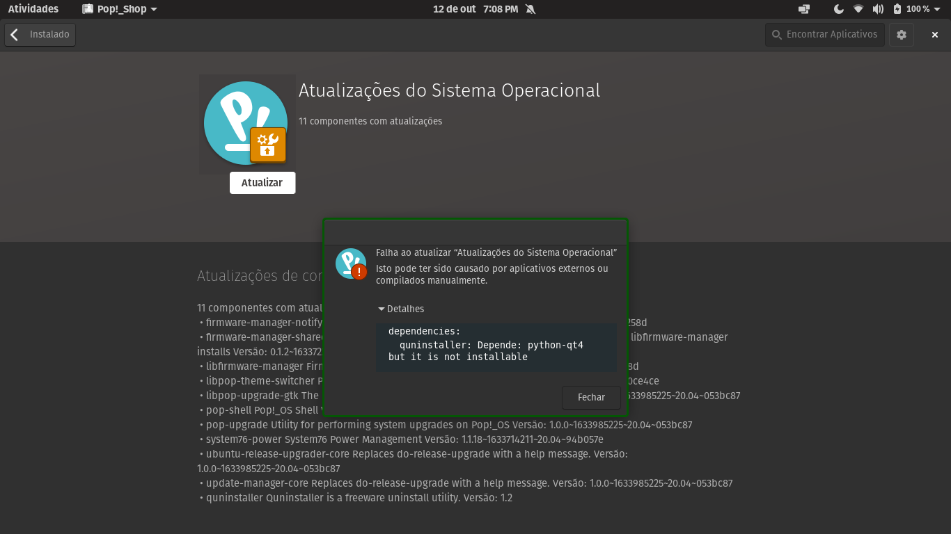
Task: Open the settings gear menu
Action: (902, 34)
